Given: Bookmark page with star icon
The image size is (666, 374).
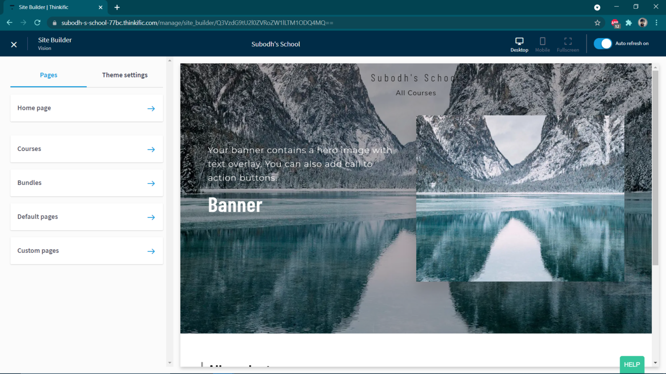Looking at the screenshot, I should click(597, 23).
